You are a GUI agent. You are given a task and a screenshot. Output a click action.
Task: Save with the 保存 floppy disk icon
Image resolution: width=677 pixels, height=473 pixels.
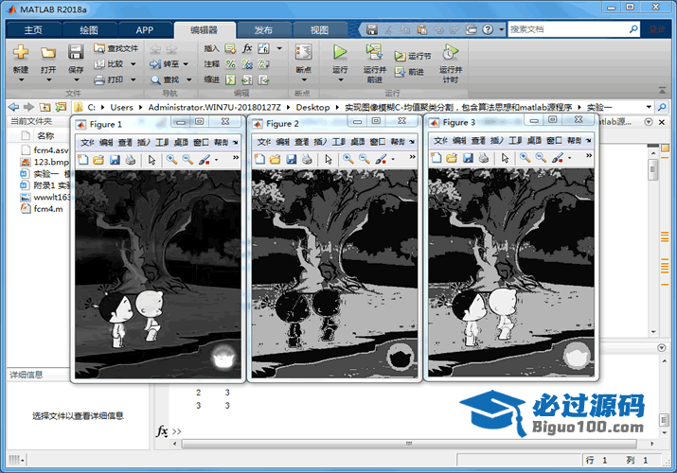76,52
